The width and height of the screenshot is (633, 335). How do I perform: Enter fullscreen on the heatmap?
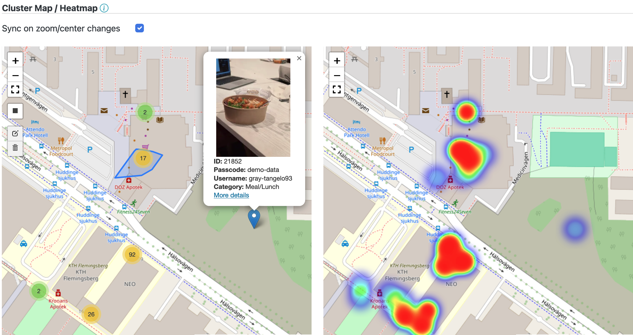click(x=337, y=89)
